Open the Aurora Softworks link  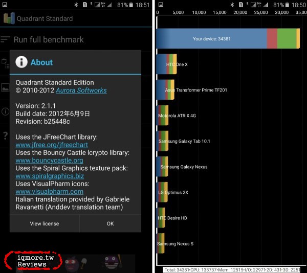click(81, 90)
